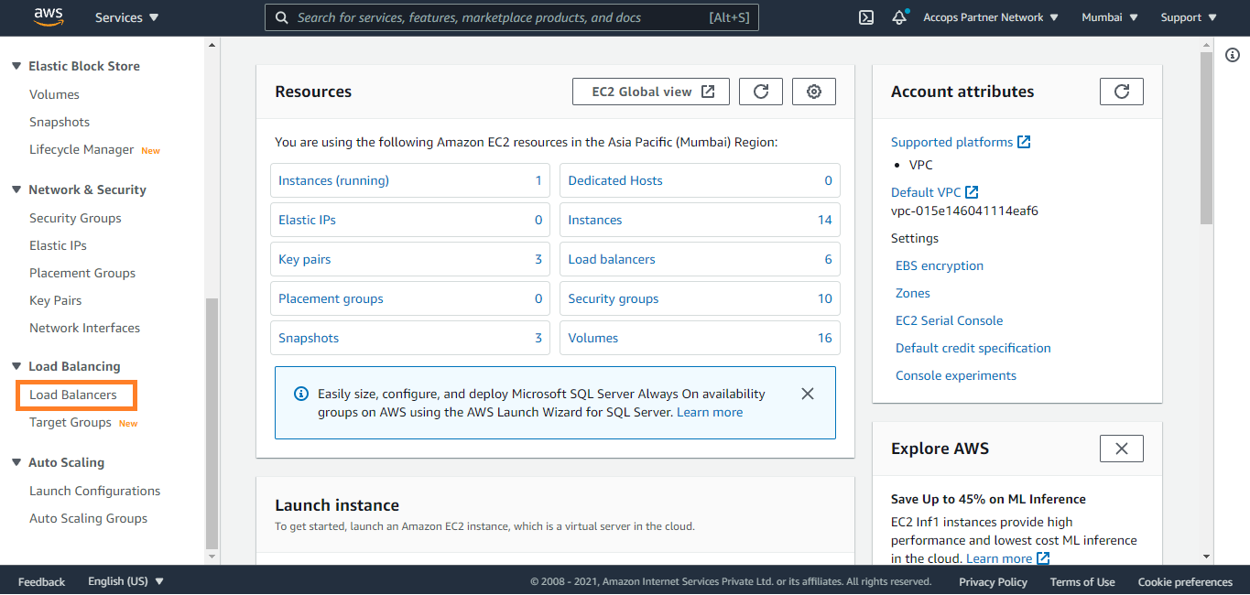Refresh the Account attributes panel
The height and width of the screenshot is (595, 1250).
pyautogui.click(x=1122, y=92)
